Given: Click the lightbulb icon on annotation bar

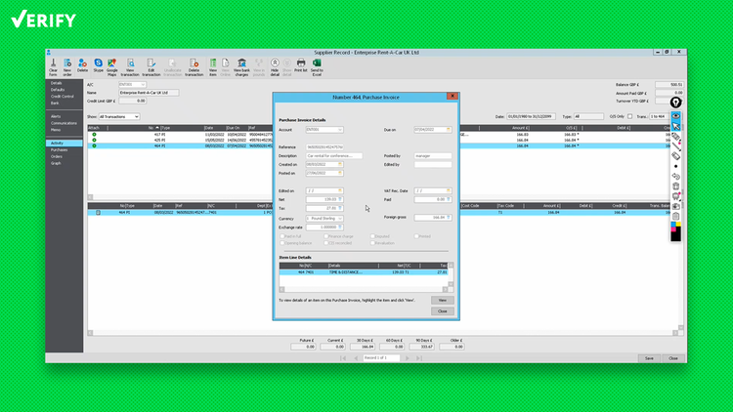Looking at the screenshot, I should click(675, 103).
